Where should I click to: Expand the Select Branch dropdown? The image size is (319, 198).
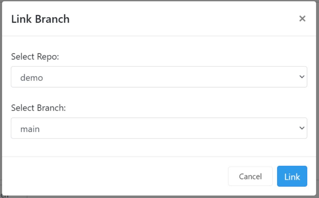[159, 128]
